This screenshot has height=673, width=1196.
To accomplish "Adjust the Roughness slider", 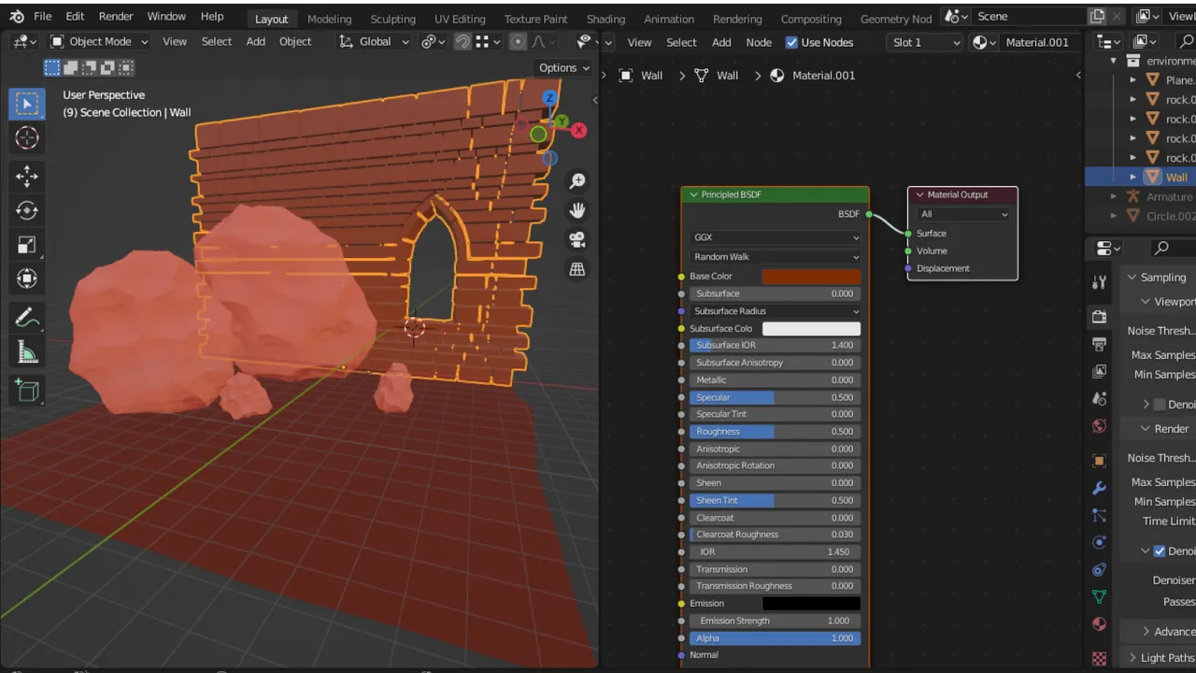I will click(775, 432).
